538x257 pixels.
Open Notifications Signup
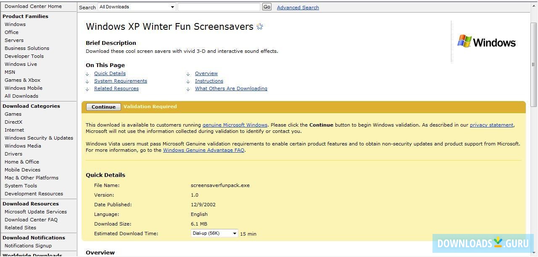click(x=28, y=246)
